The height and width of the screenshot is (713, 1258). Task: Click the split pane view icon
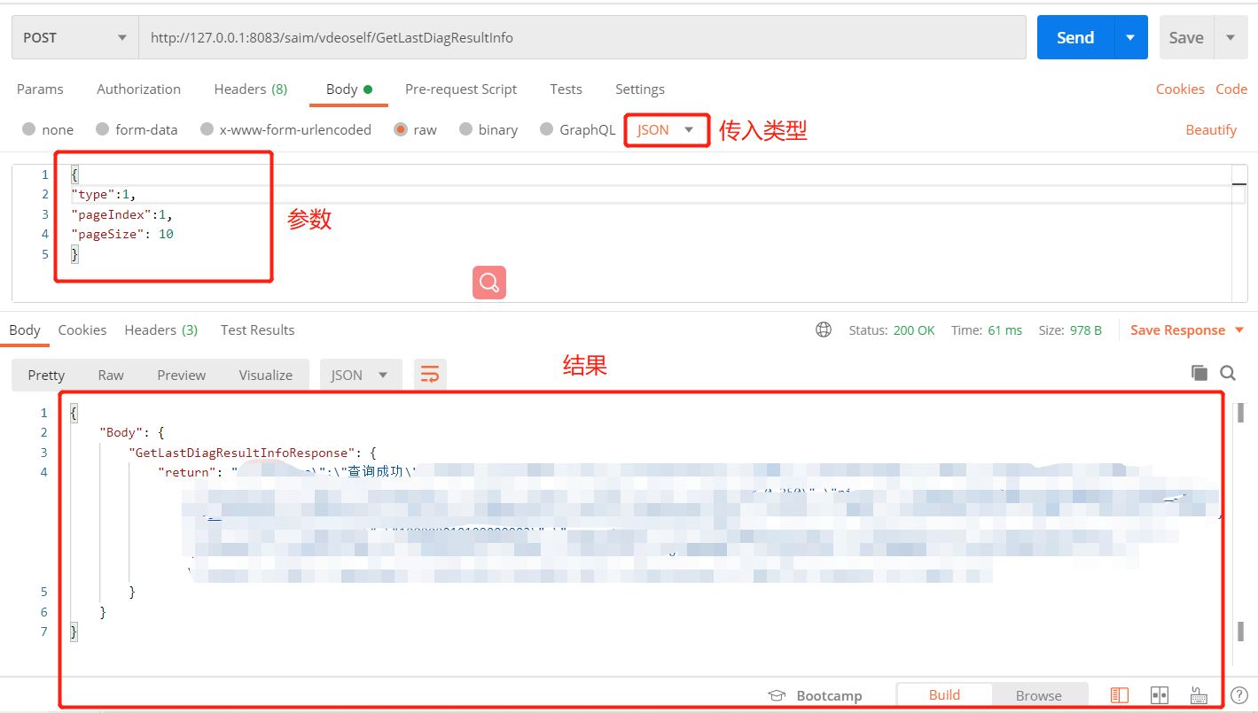[x=1159, y=694]
